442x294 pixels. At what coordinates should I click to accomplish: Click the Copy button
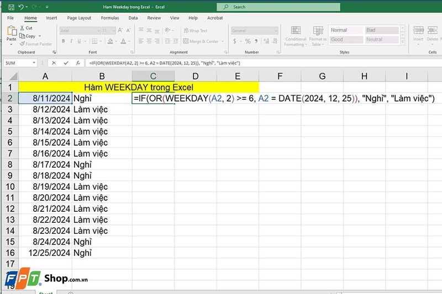(28, 36)
